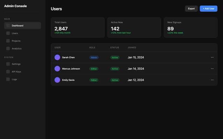Click the date Jan 14, 2024

pyautogui.click(x=136, y=69)
